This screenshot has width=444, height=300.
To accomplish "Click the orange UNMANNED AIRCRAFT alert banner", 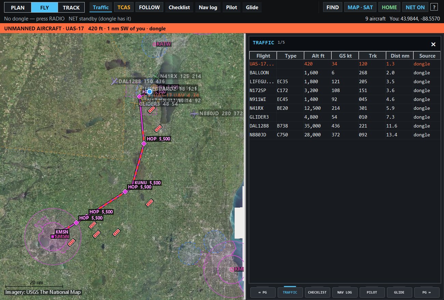I will click(222, 29).
